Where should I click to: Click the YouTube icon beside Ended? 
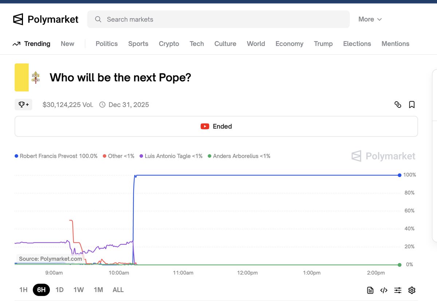[205, 126]
